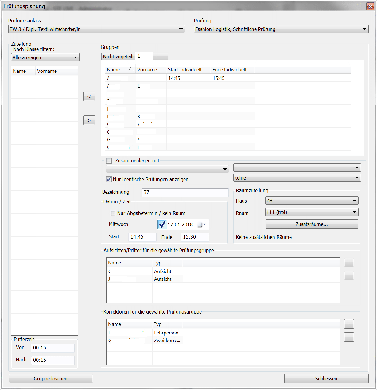Click the Bezeichnung text field
The height and width of the screenshot is (390, 377).
click(185, 192)
